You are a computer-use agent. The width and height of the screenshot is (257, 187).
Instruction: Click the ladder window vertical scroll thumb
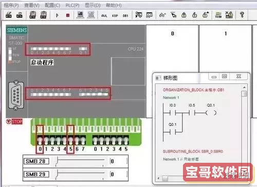tap(244, 94)
